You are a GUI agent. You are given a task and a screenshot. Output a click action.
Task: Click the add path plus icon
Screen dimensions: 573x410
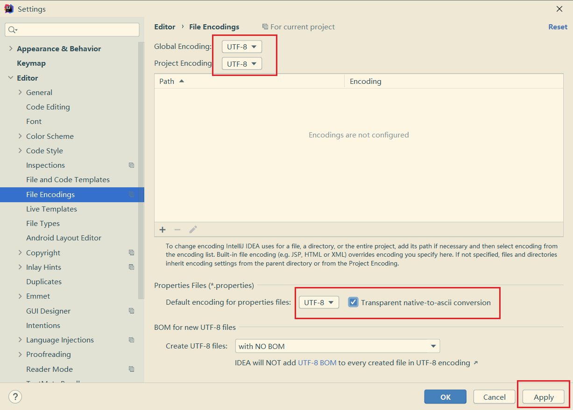click(163, 229)
